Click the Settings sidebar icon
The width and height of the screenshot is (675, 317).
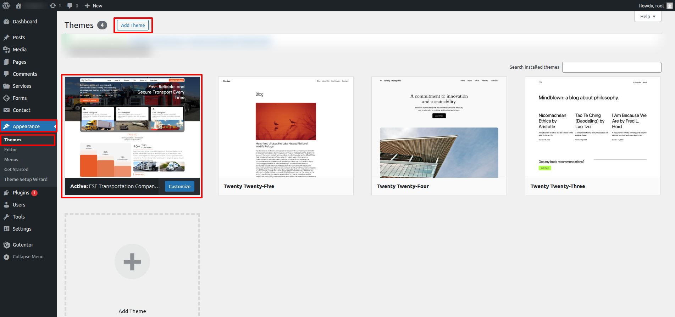[6, 229]
